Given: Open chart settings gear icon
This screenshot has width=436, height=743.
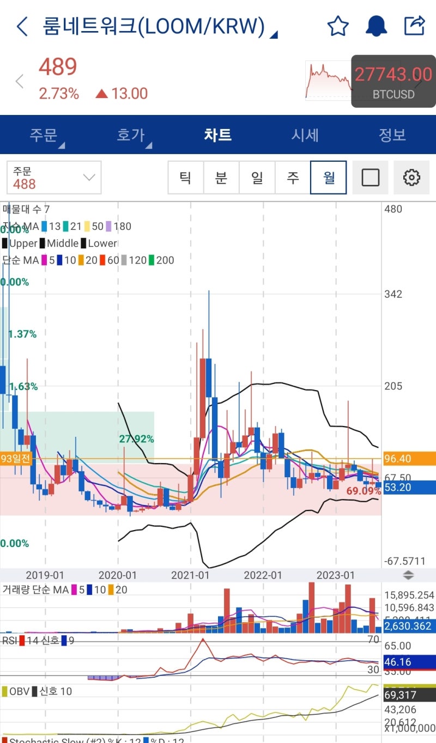Looking at the screenshot, I should 411,178.
